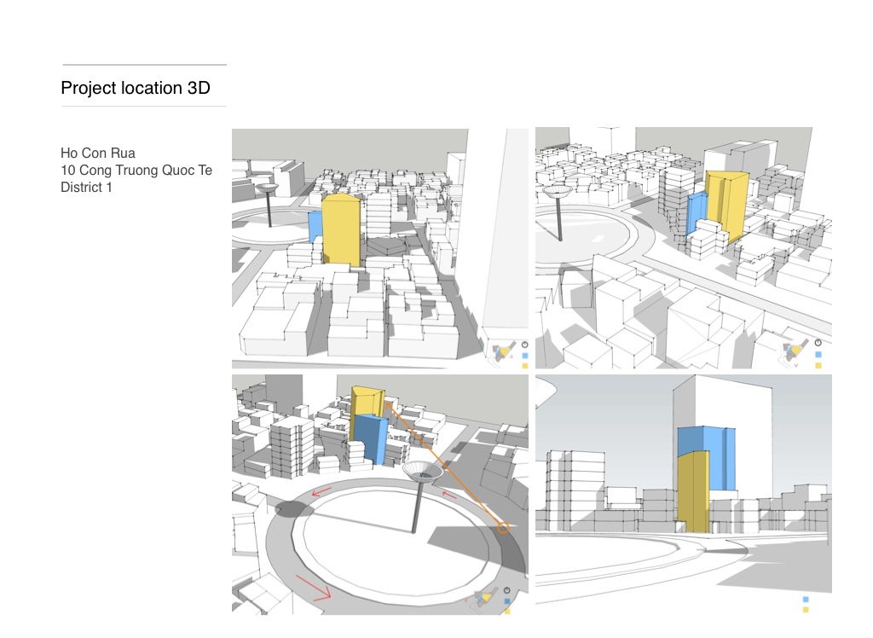
Task: Click yellow legend square in top-left view
Action: pos(524,366)
